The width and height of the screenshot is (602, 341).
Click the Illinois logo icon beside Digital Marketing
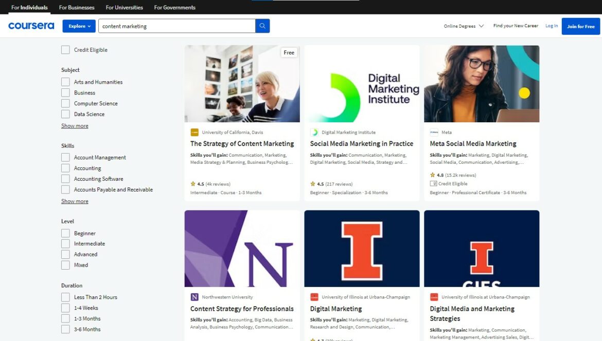coord(314,297)
